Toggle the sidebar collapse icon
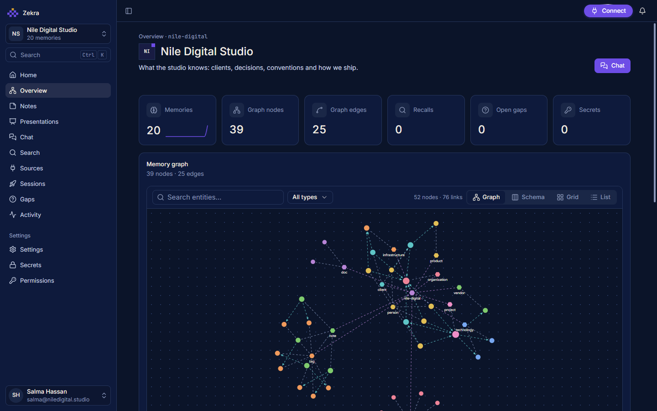Viewport: 657px width, 411px height. pyautogui.click(x=129, y=11)
